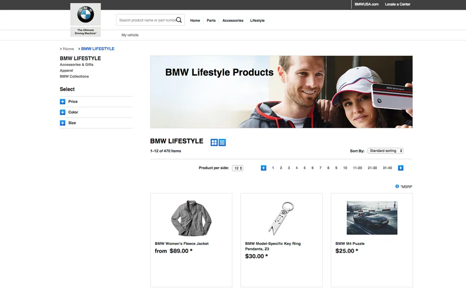The image size is (466, 290).
Task: Go to next page arrow
Action: [401, 168]
